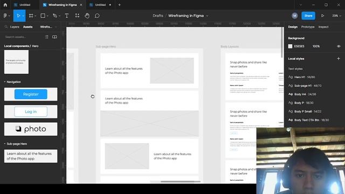Select the Log in component thumbnail
This screenshot has height=194, width=345.
click(x=31, y=112)
